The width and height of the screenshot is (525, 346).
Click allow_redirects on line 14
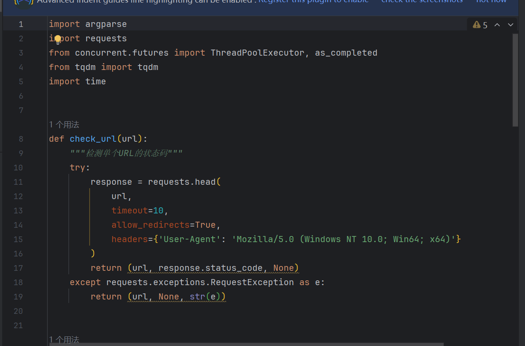pyautogui.click(x=150, y=225)
